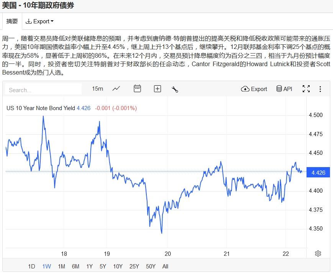Screen dimensions: 333x273
Task: Click the 4.426 current price label on axis
Action: [318, 172]
